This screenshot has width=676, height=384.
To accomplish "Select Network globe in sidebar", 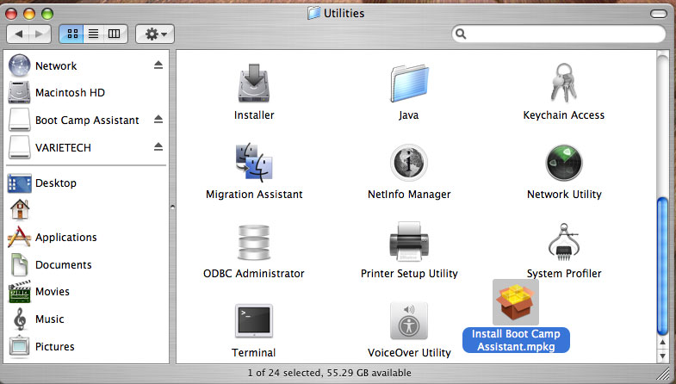I will coord(20,65).
